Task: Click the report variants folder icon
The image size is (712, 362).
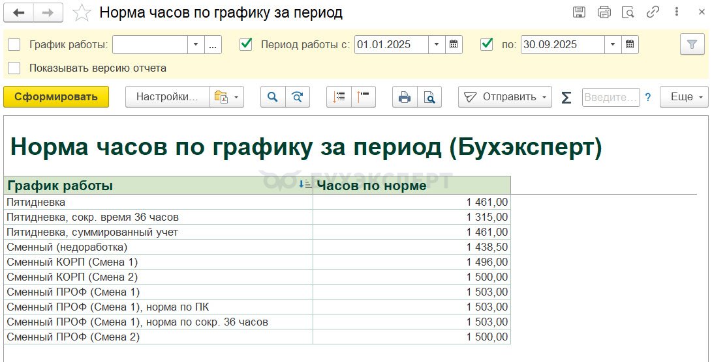Action: 221,97
